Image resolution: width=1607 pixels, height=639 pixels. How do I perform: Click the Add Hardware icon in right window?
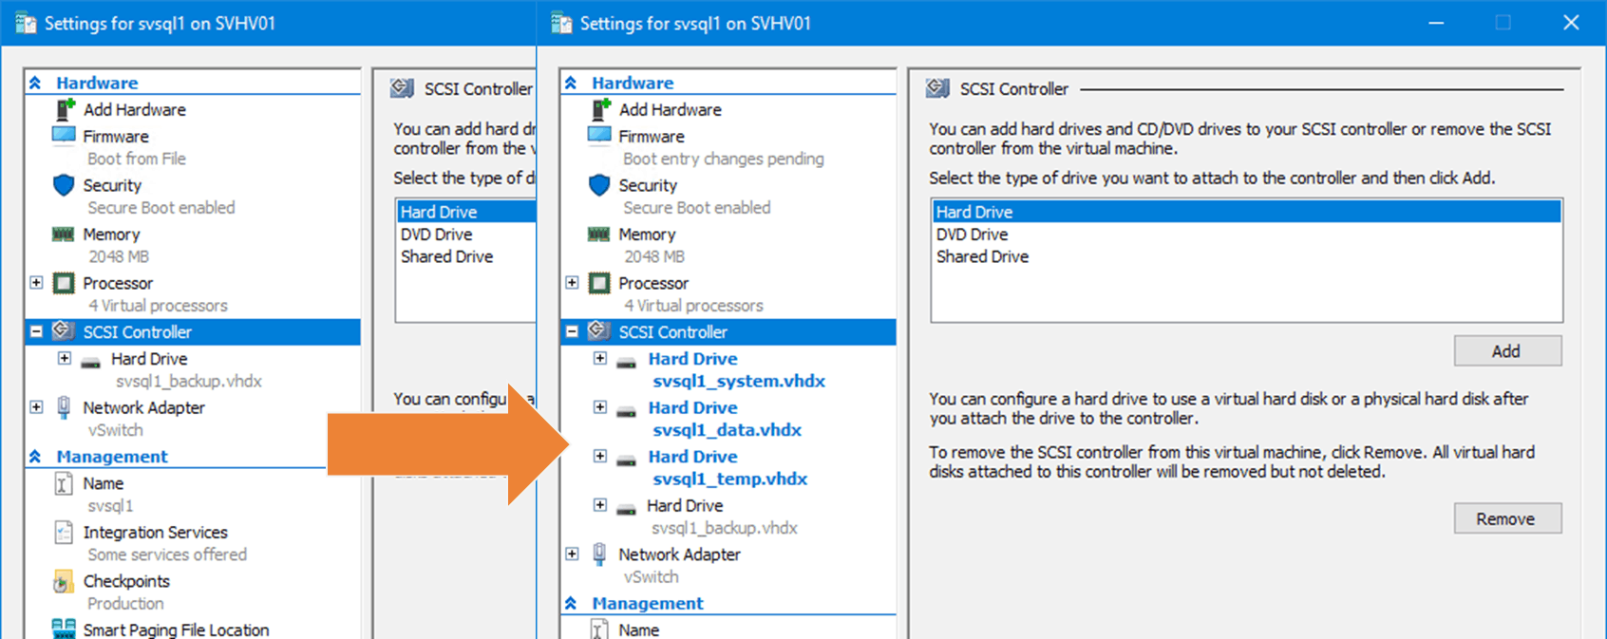[x=599, y=109]
